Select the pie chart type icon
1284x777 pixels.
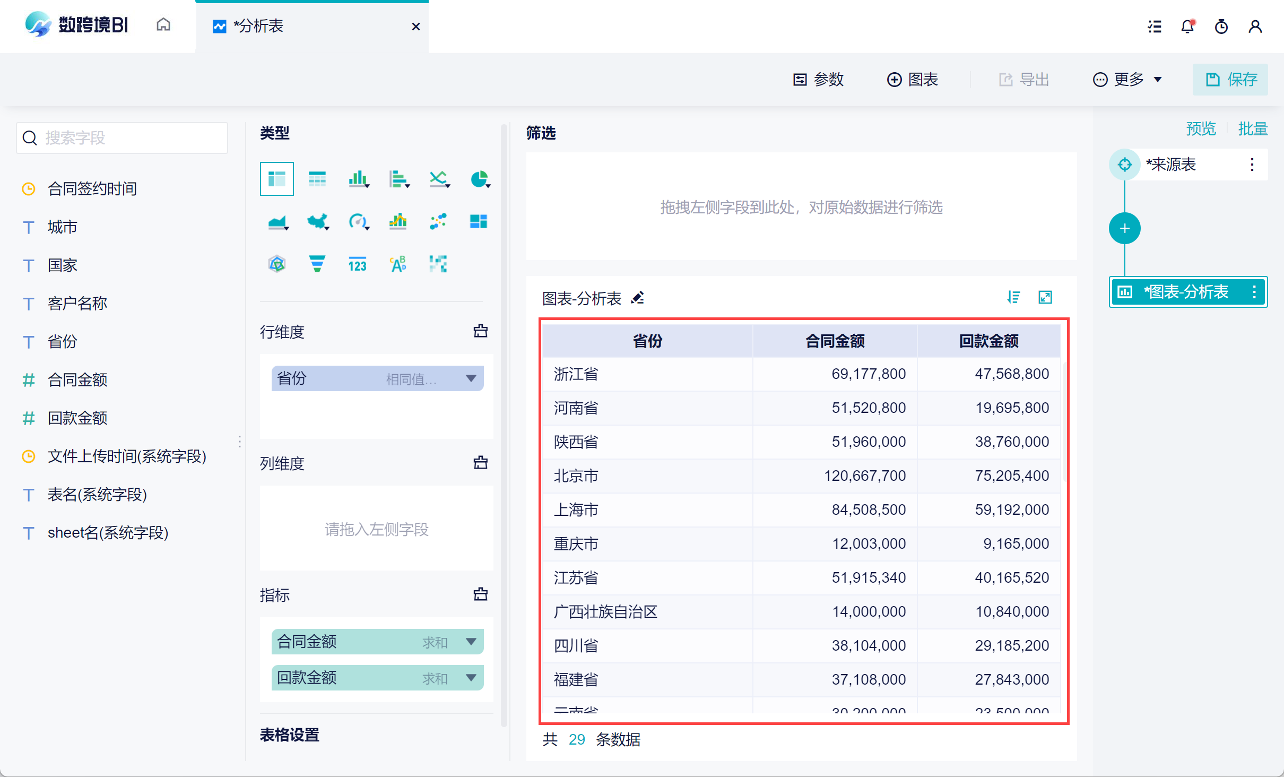(x=479, y=179)
